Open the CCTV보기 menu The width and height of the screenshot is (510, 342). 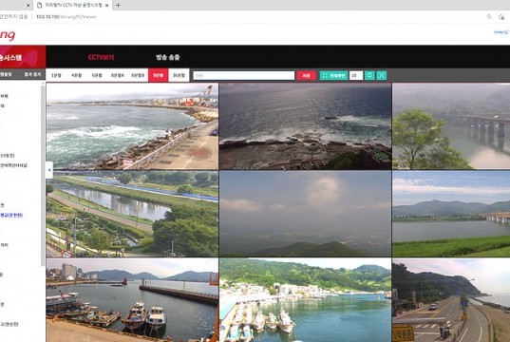click(102, 57)
